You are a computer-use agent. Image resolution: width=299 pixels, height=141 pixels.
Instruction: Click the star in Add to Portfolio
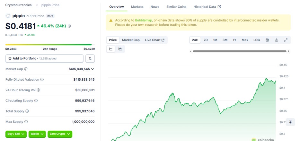pos(10,58)
